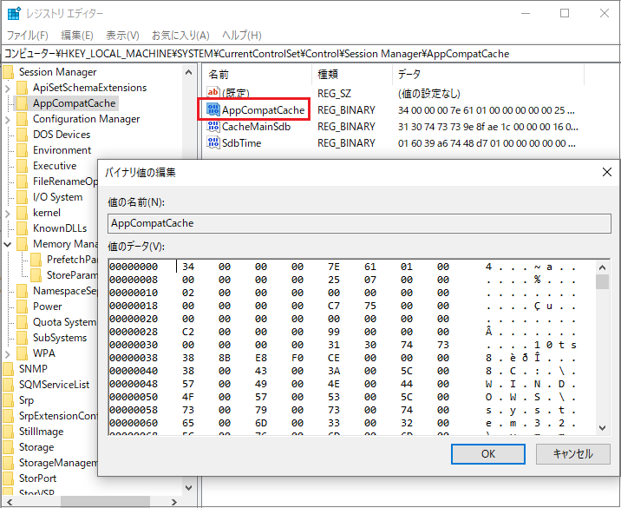Select the FileRenameOperations tree item

click(65, 181)
